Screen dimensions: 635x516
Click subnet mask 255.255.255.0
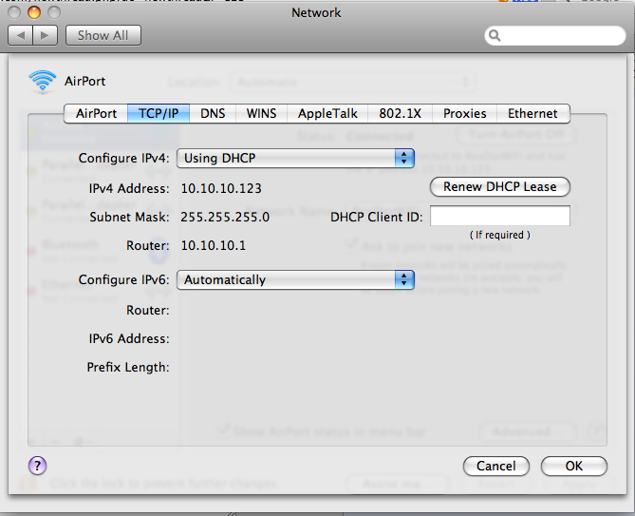pyautogui.click(x=225, y=218)
